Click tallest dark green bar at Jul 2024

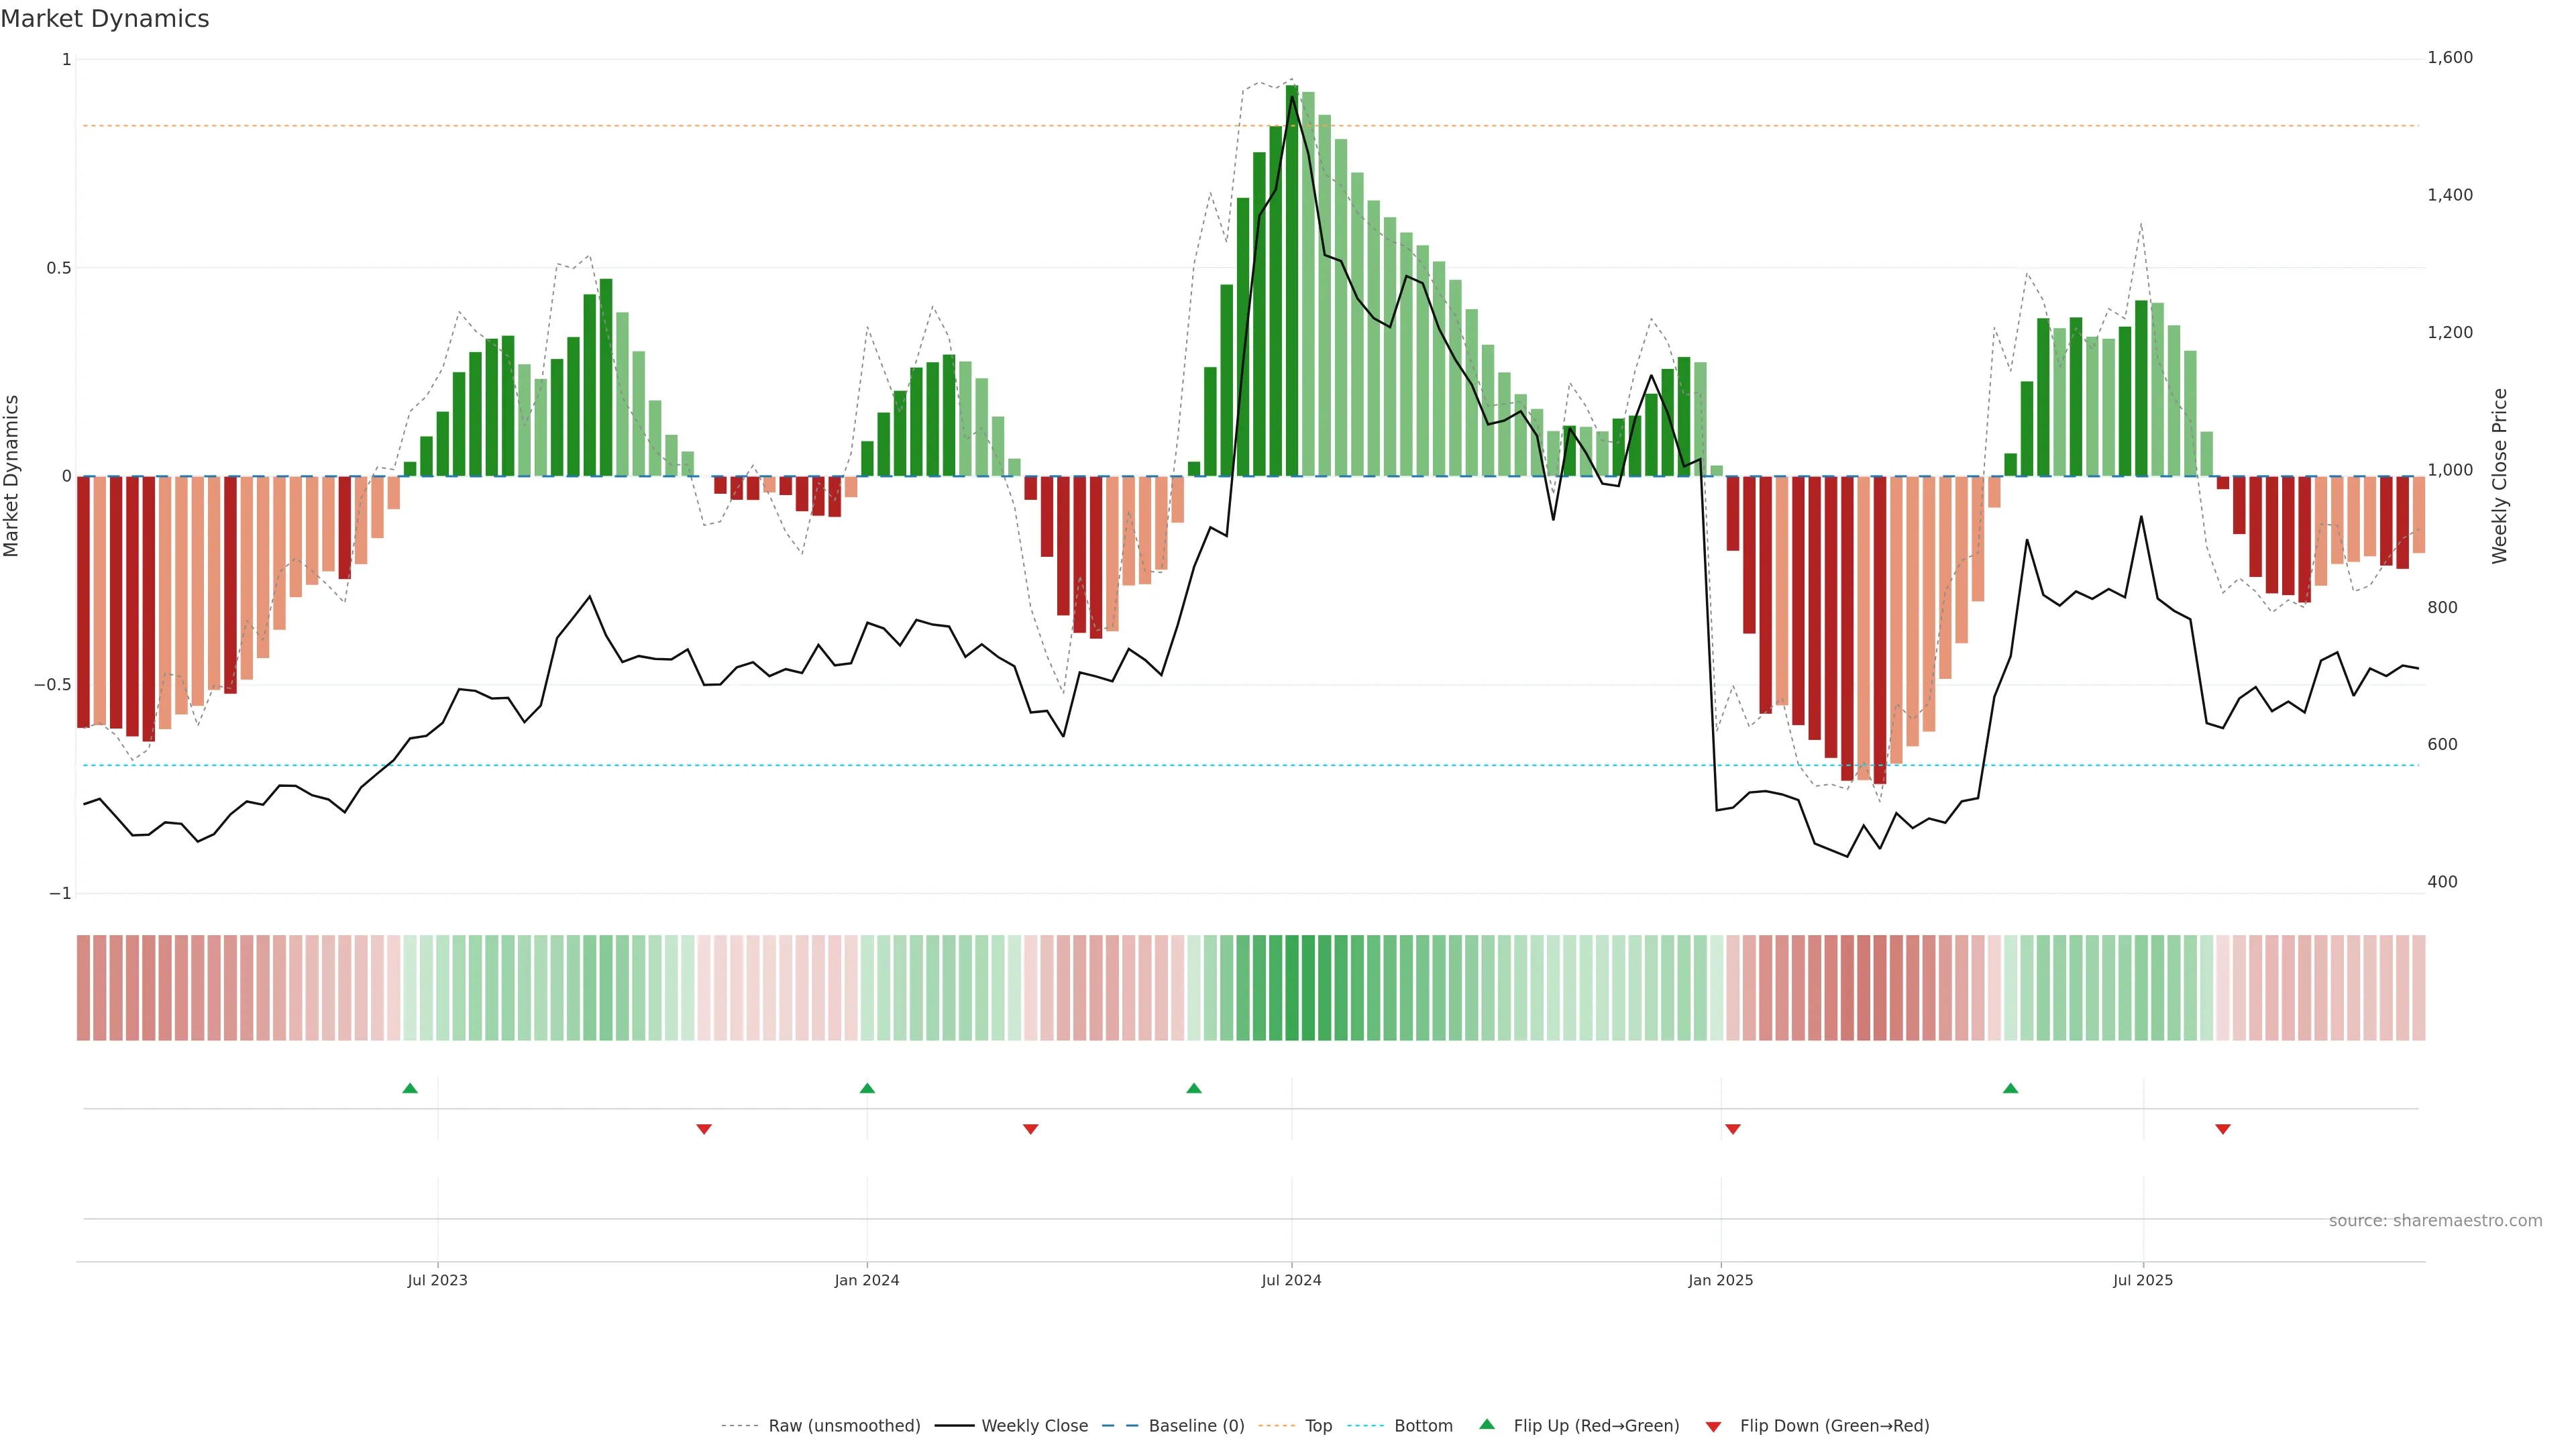[x=1292, y=280]
